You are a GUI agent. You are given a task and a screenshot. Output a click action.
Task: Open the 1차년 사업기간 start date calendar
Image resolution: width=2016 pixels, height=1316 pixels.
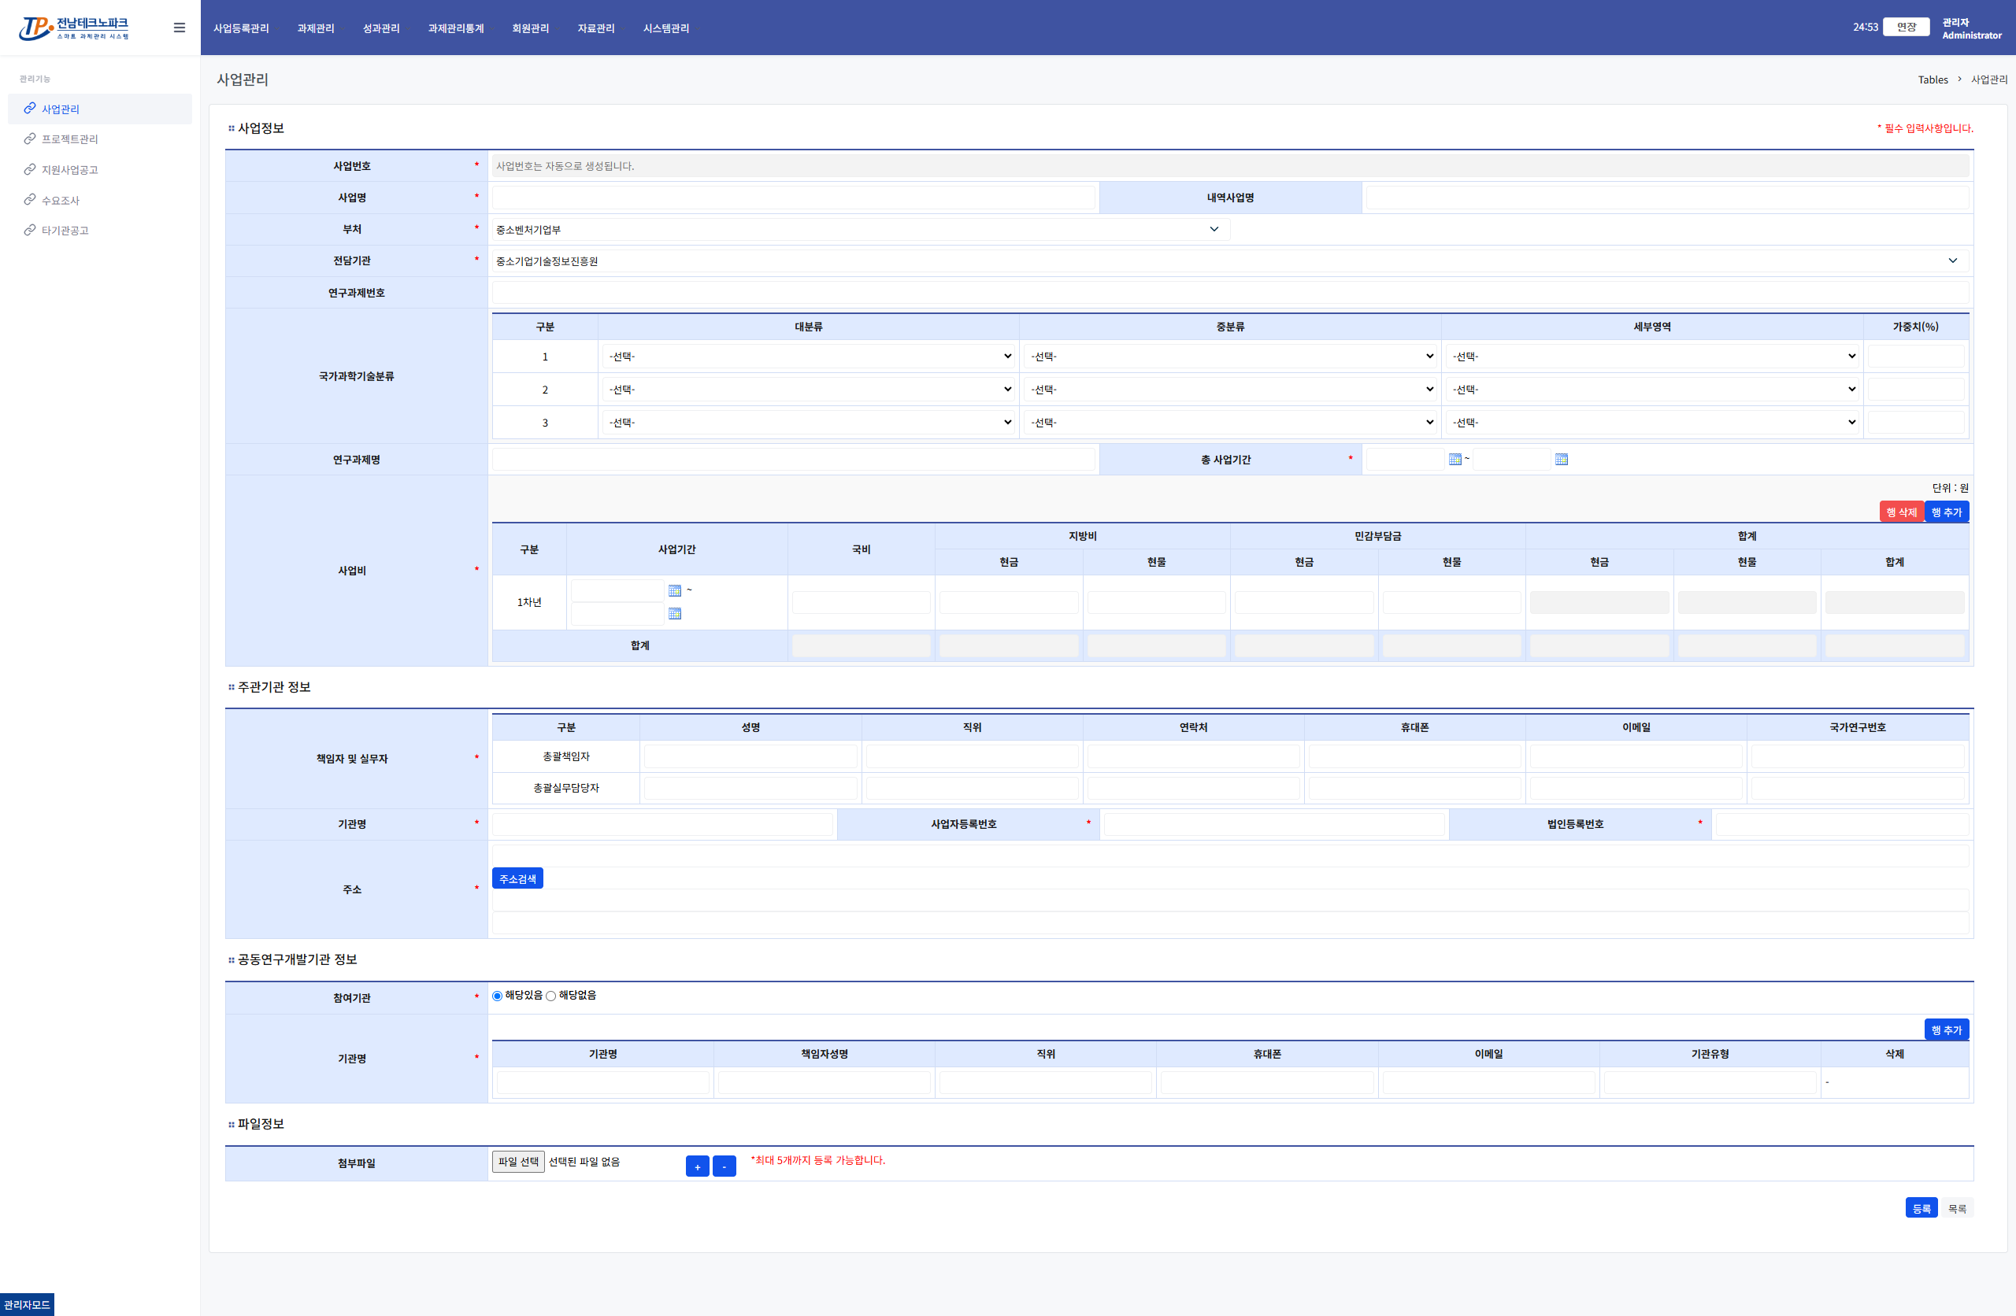pos(674,590)
